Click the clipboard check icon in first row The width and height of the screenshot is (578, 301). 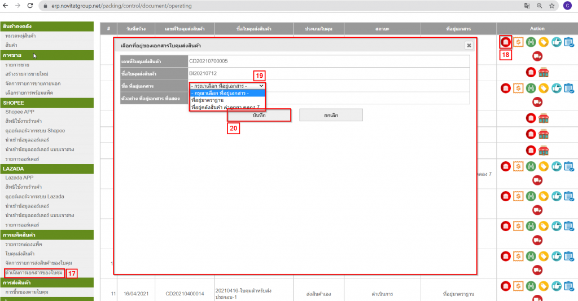[x=568, y=42]
